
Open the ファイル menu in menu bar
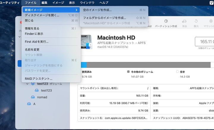click(31, 3)
